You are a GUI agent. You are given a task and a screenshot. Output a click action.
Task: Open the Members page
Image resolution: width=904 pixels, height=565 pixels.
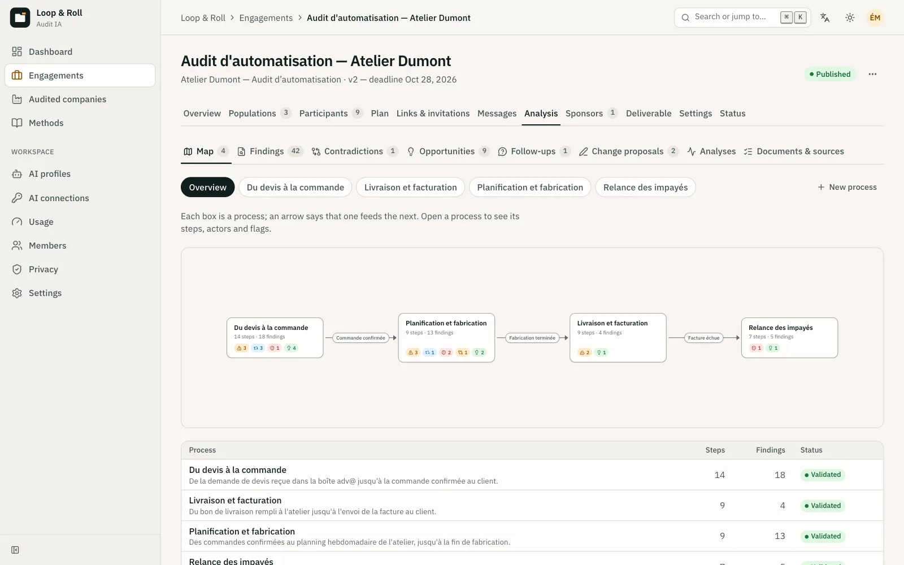[x=80, y=246]
